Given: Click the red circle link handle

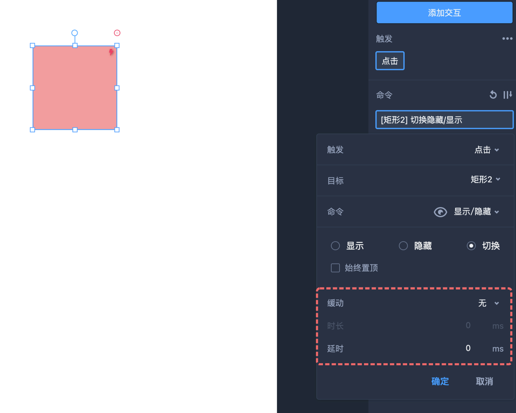Looking at the screenshot, I should click(117, 33).
